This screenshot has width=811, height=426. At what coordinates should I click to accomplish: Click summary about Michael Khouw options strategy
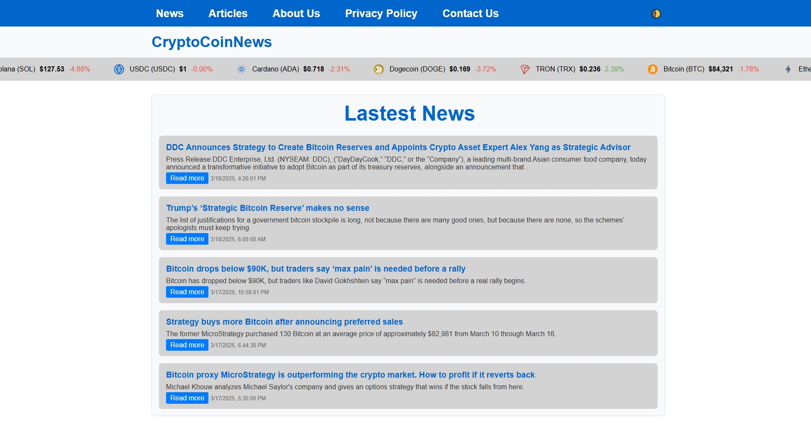(x=345, y=387)
